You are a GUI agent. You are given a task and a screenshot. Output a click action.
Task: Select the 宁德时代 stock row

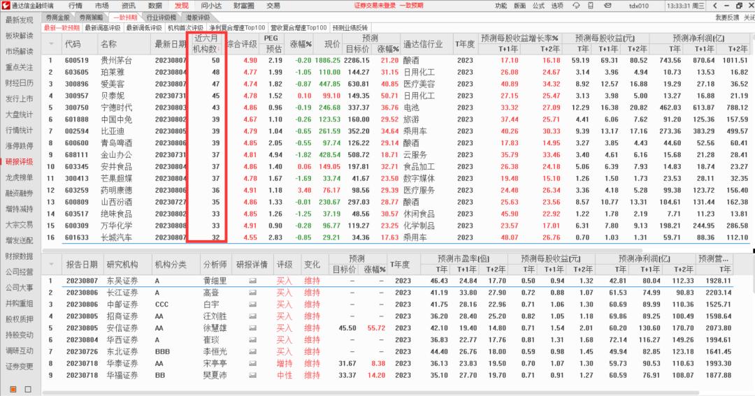click(x=398, y=108)
